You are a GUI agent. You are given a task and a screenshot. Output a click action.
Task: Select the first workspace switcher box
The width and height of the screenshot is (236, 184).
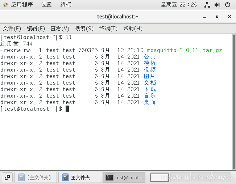(x=160, y=177)
